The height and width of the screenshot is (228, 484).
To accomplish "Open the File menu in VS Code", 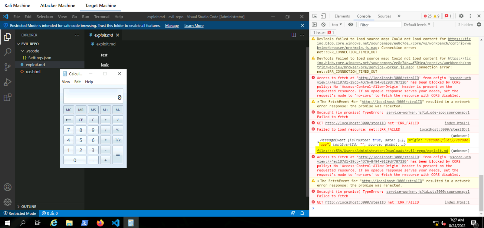I will point(17,17).
